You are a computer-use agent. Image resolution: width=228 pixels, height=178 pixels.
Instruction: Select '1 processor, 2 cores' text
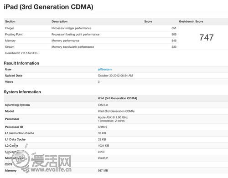111,121
